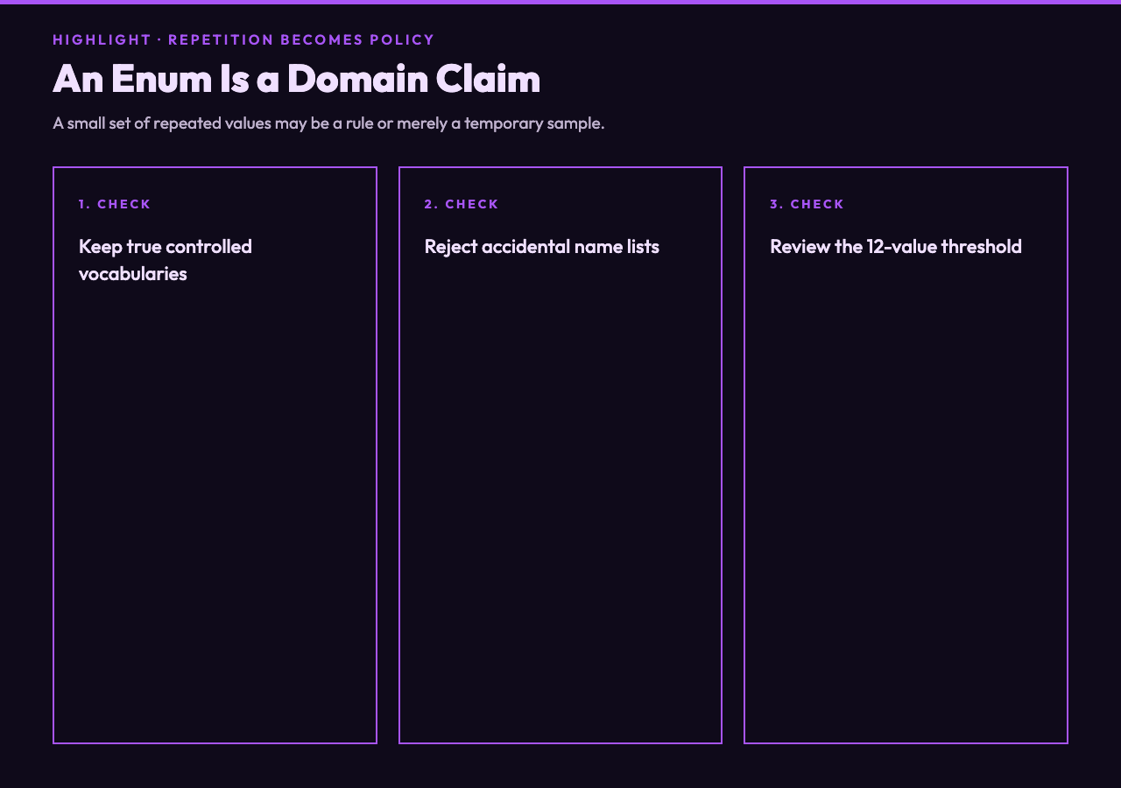Click the '3. CHECK' label
Viewport: 1121px width, 788px height.
(x=807, y=204)
